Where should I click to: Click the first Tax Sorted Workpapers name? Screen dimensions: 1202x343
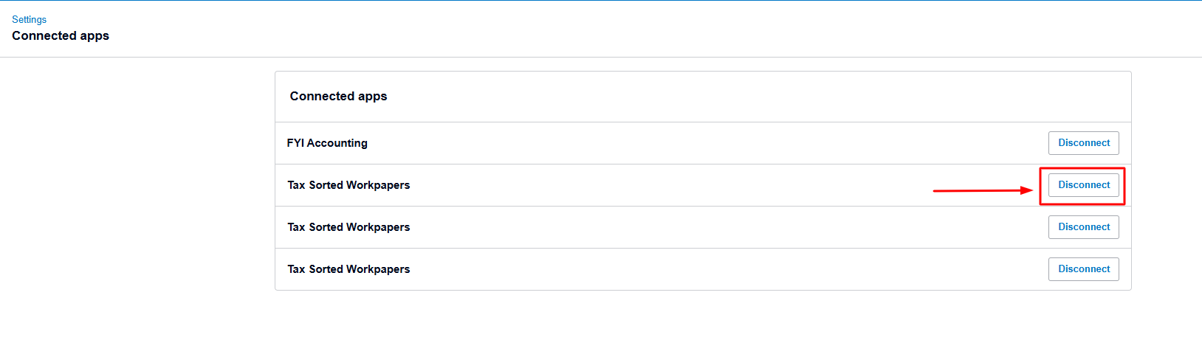[348, 185]
